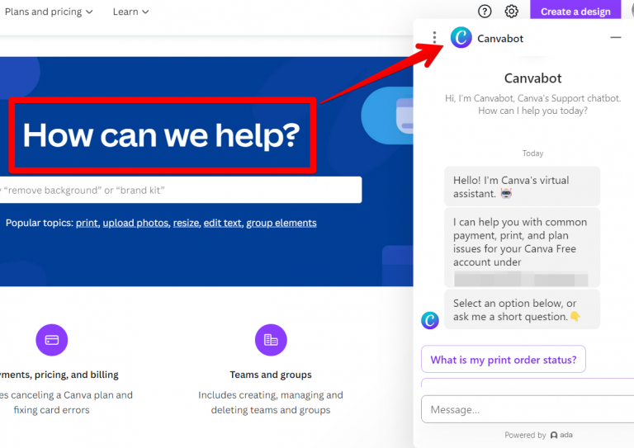
Task: Open the help question mark icon
Action: [x=485, y=12]
